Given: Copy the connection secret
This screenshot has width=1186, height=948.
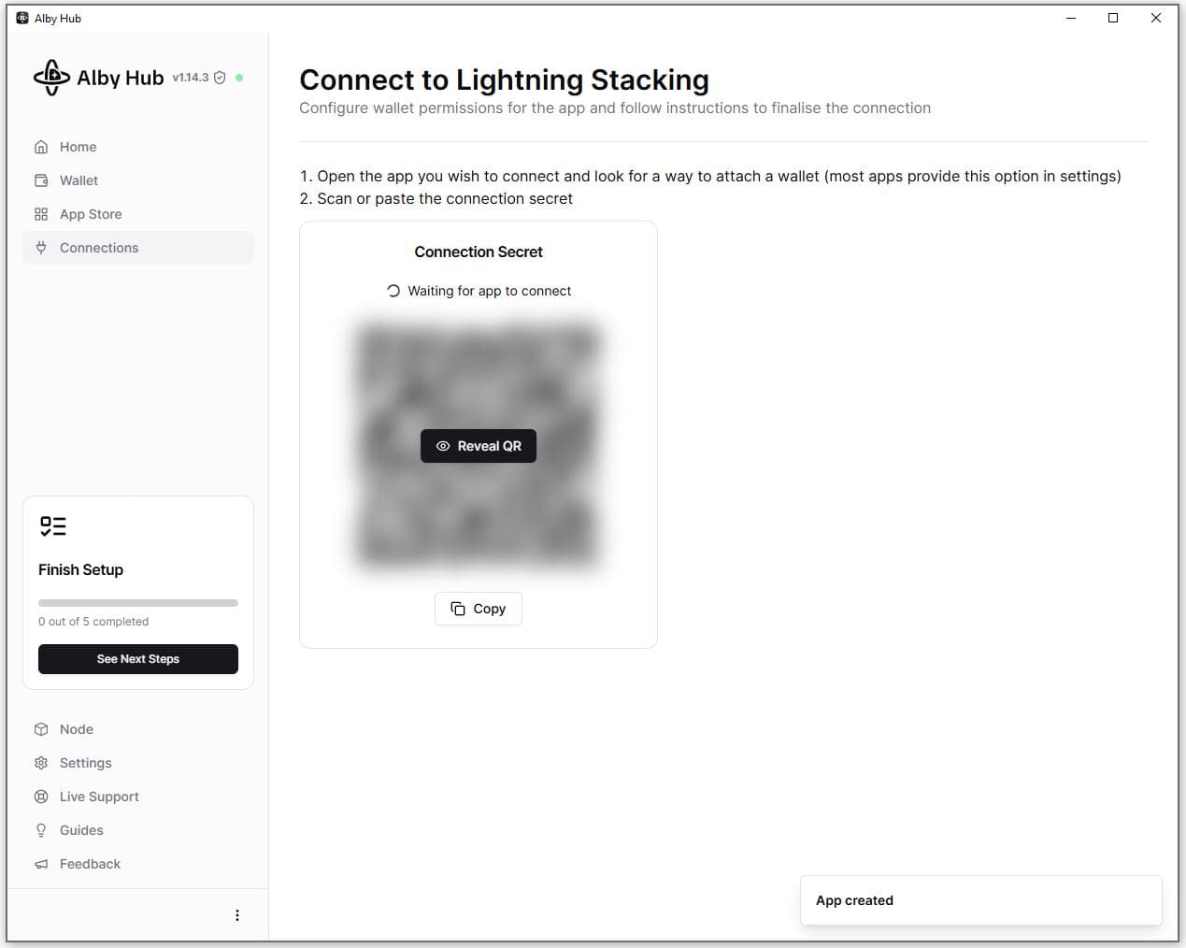Looking at the screenshot, I should (479, 609).
